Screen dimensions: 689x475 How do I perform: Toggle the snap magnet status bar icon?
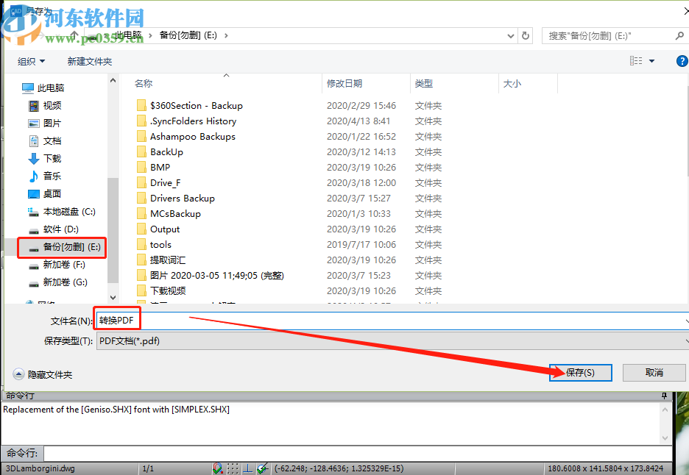217,468
